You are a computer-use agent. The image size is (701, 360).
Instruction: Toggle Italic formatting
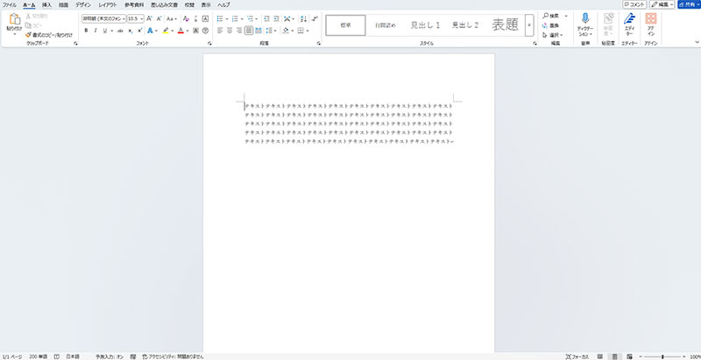pyautogui.click(x=96, y=31)
